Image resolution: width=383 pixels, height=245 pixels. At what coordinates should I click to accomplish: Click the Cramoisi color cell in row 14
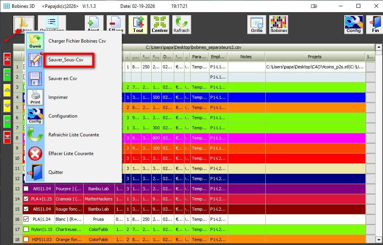69,199
